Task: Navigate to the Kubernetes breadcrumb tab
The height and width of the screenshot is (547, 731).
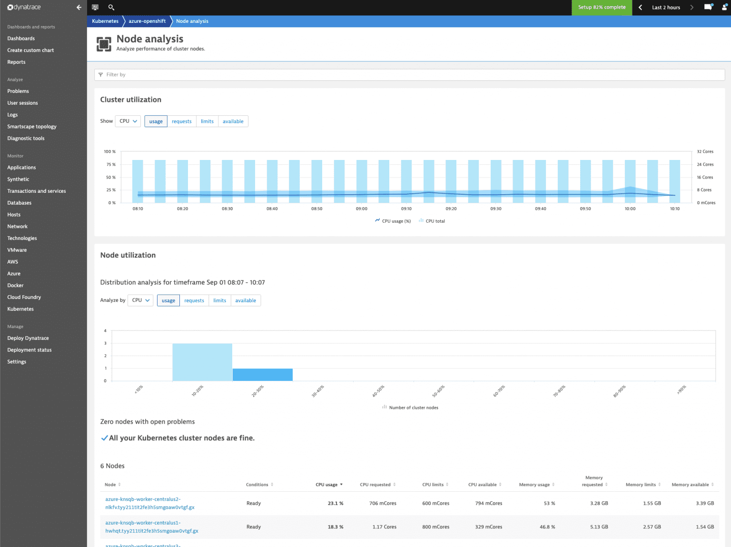Action: (105, 21)
